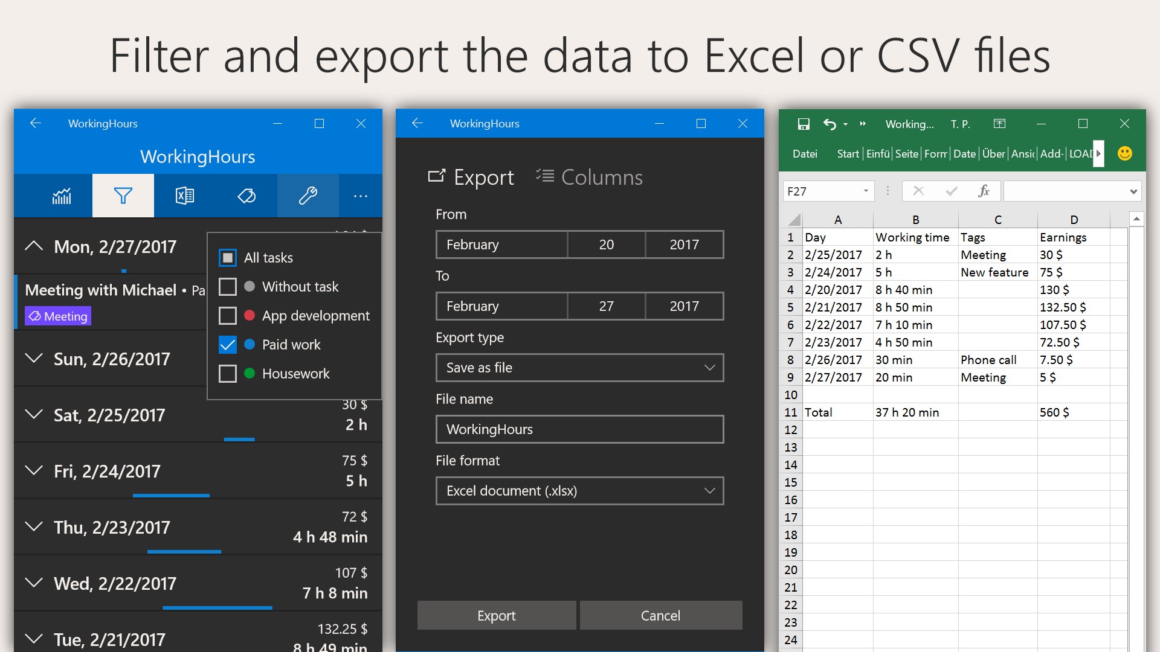Click the Excel save icon

[804, 124]
